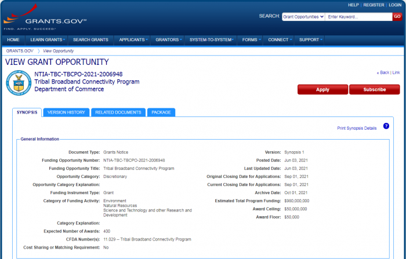Screen dimensions: 406x259
Task: Click the Natural Resources funding activity entry
Action: point(120,206)
